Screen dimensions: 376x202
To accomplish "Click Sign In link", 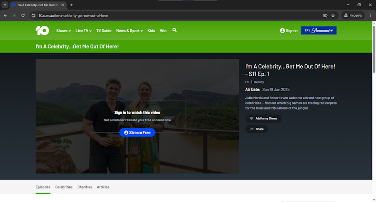I will pyautogui.click(x=289, y=30).
